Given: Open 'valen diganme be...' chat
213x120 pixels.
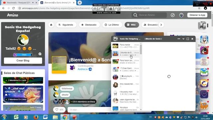Looking at the screenshot, I should coord(125,101).
